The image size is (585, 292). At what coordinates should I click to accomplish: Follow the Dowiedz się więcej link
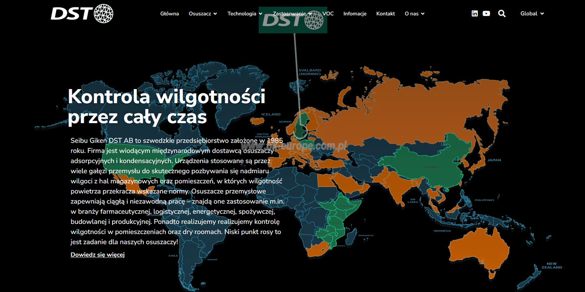(97, 255)
